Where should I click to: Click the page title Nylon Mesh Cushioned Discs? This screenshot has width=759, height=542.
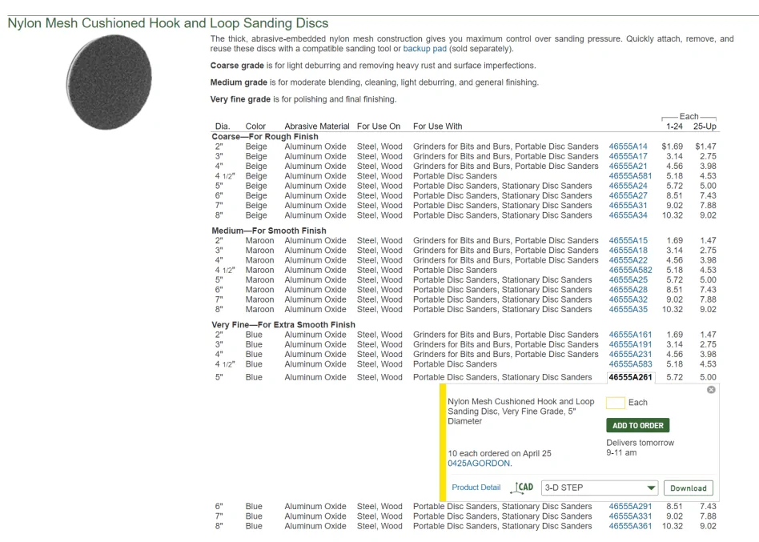coord(168,23)
